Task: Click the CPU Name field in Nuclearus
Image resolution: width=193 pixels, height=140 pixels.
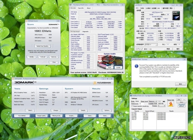Action: point(100,12)
